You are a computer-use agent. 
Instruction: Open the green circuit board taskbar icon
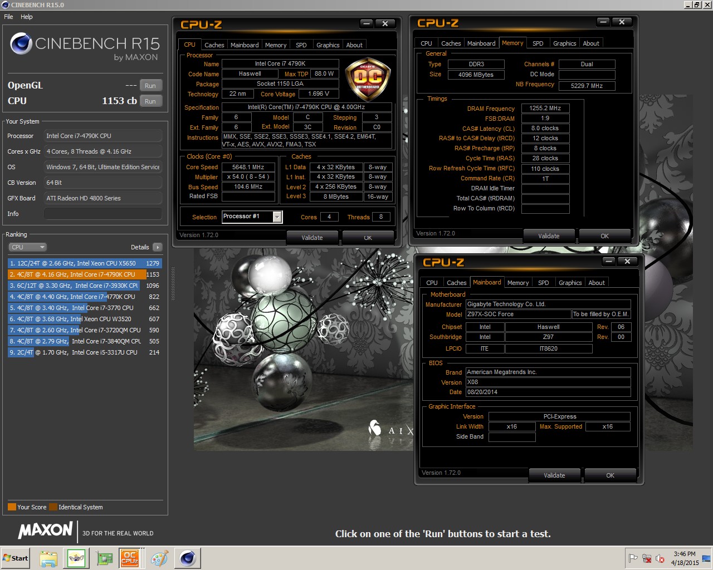[104, 558]
